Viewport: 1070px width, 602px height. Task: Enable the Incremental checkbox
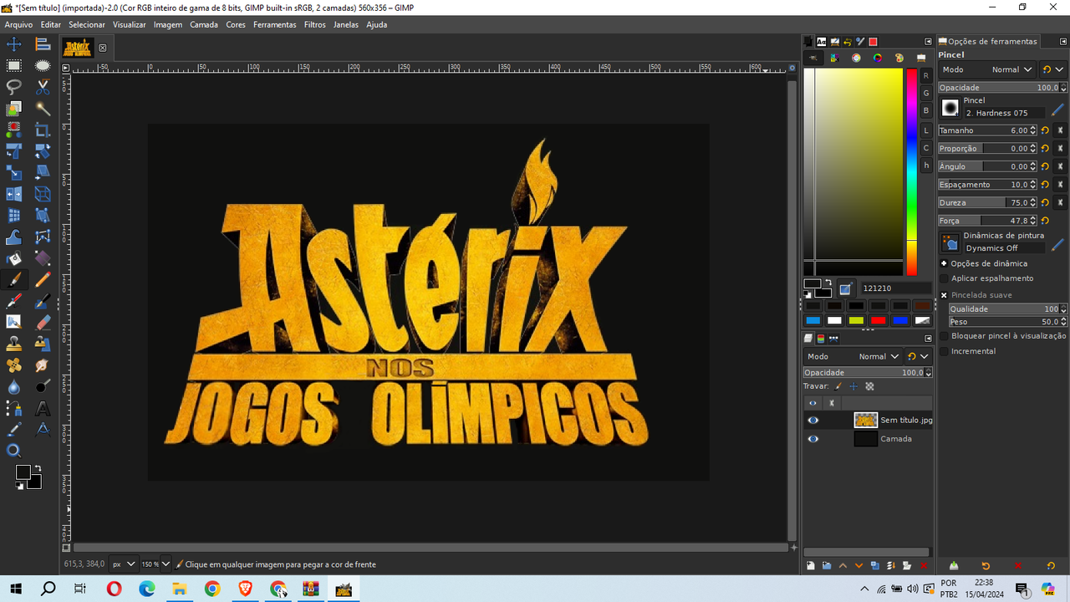tap(945, 351)
